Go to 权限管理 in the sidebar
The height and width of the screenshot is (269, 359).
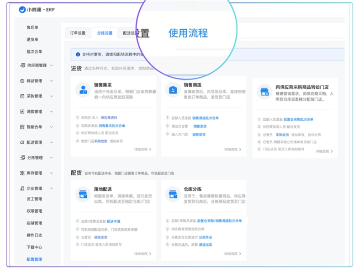tap(34, 211)
